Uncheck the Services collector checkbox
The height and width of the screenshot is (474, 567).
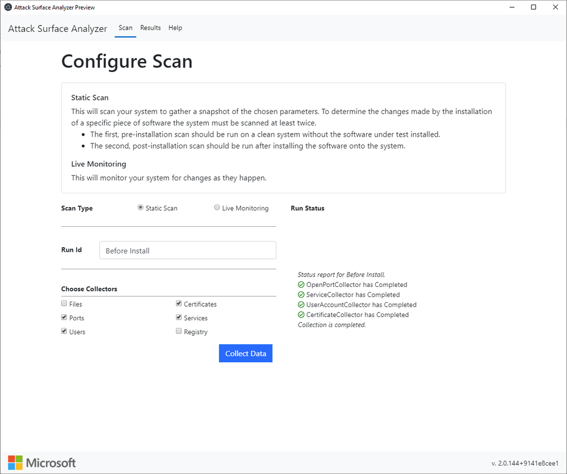(x=179, y=317)
